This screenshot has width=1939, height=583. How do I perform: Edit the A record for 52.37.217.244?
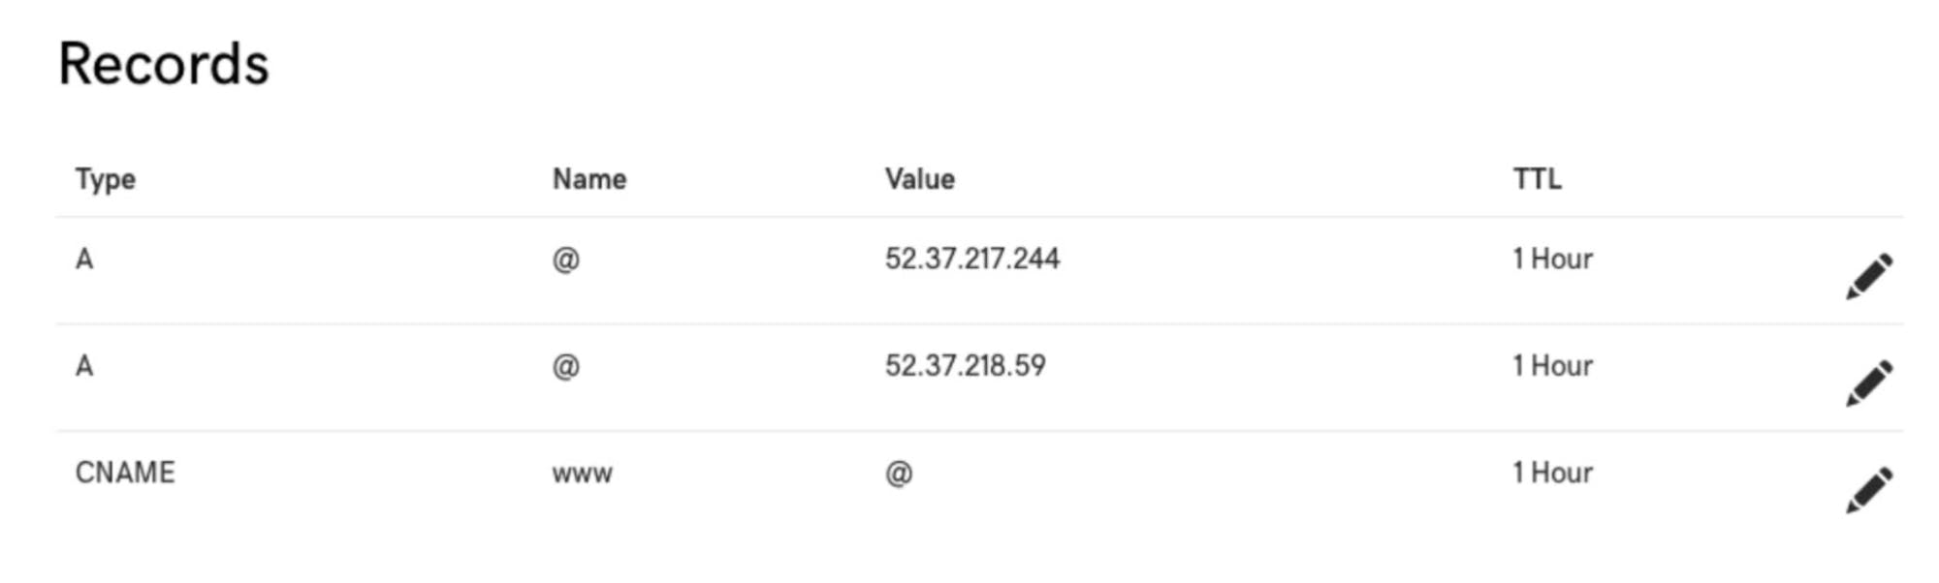tap(1868, 277)
